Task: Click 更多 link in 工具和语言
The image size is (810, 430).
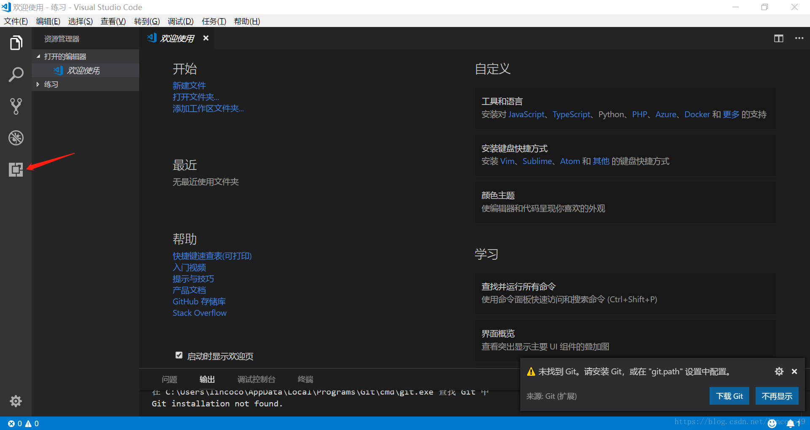Action: pyautogui.click(x=731, y=114)
